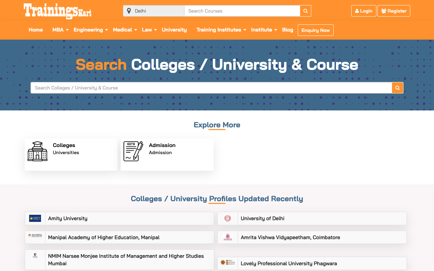The image size is (434, 271).
Task: Focus the Search Colleges / University & Course field
Action: pyautogui.click(x=211, y=88)
